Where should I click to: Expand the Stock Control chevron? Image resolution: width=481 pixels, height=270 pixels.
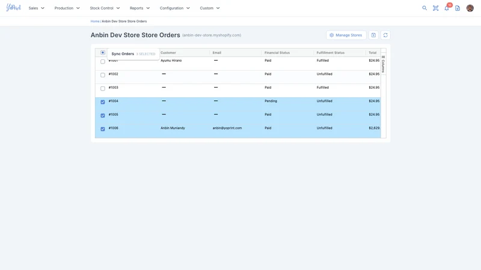click(118, 8)
